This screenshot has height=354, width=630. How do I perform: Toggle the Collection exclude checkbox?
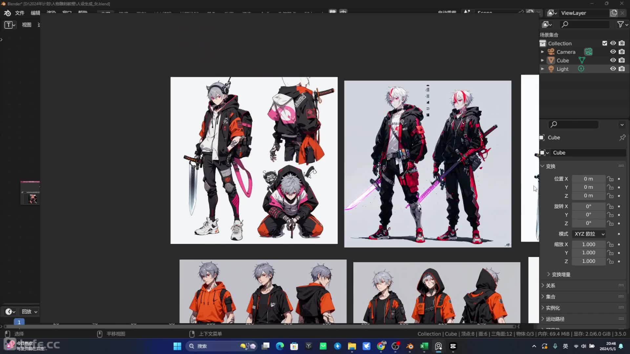[605, 43]
